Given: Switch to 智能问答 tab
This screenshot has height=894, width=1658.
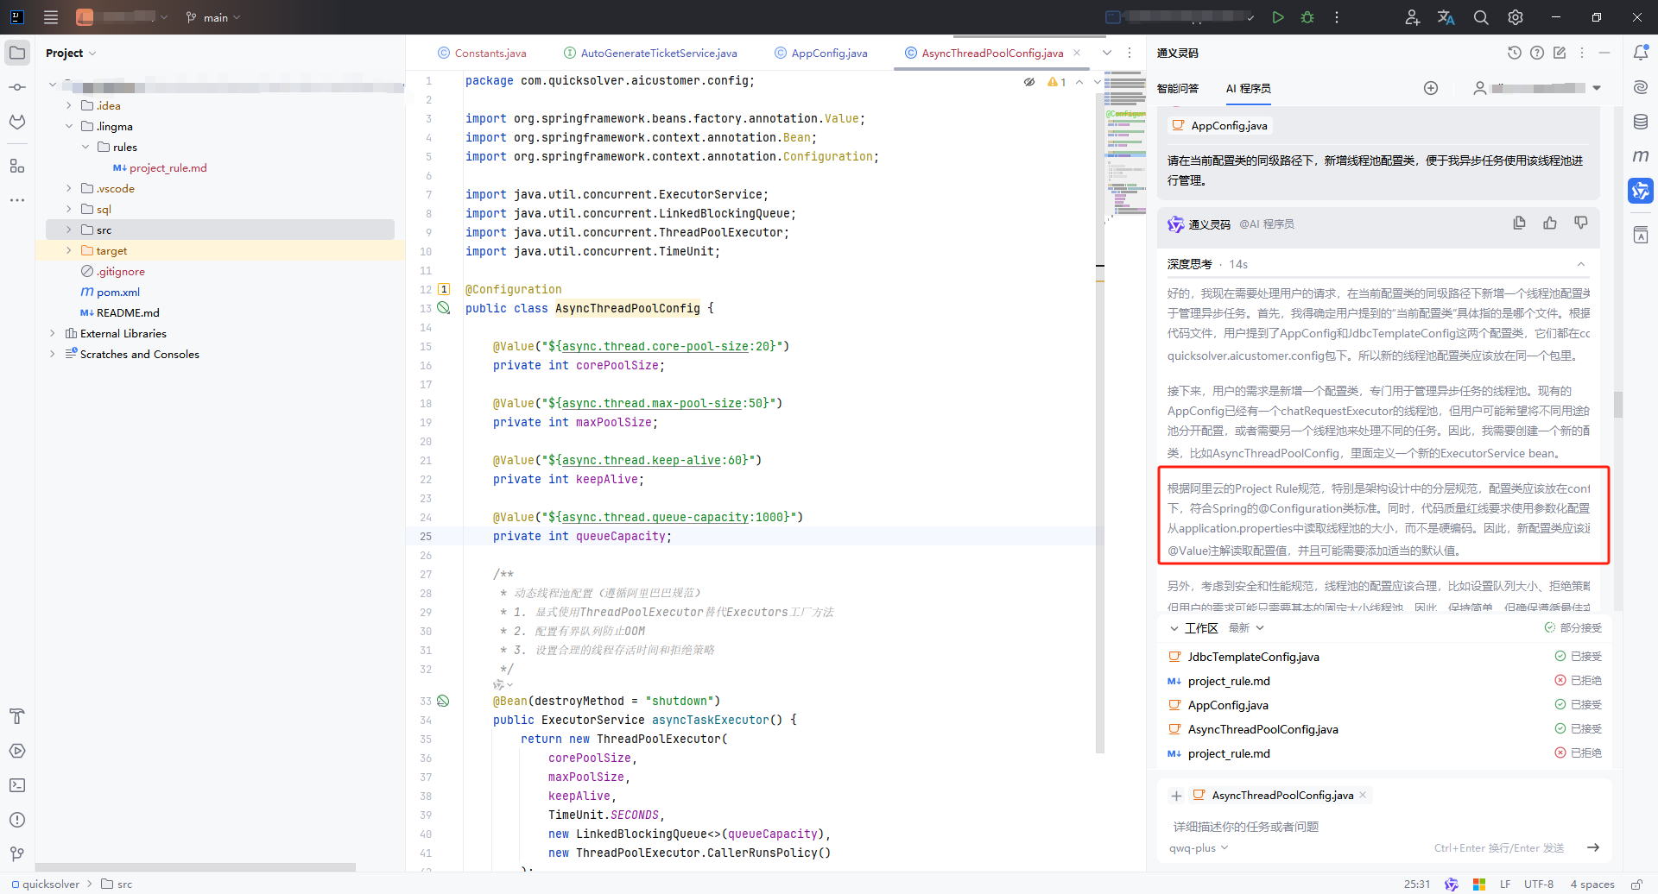Looking at the screenshot, I should point(1178,88).
